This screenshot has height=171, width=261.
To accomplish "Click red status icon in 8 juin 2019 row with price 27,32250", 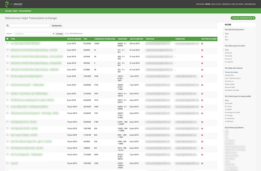I will click(x=202, y=94).
